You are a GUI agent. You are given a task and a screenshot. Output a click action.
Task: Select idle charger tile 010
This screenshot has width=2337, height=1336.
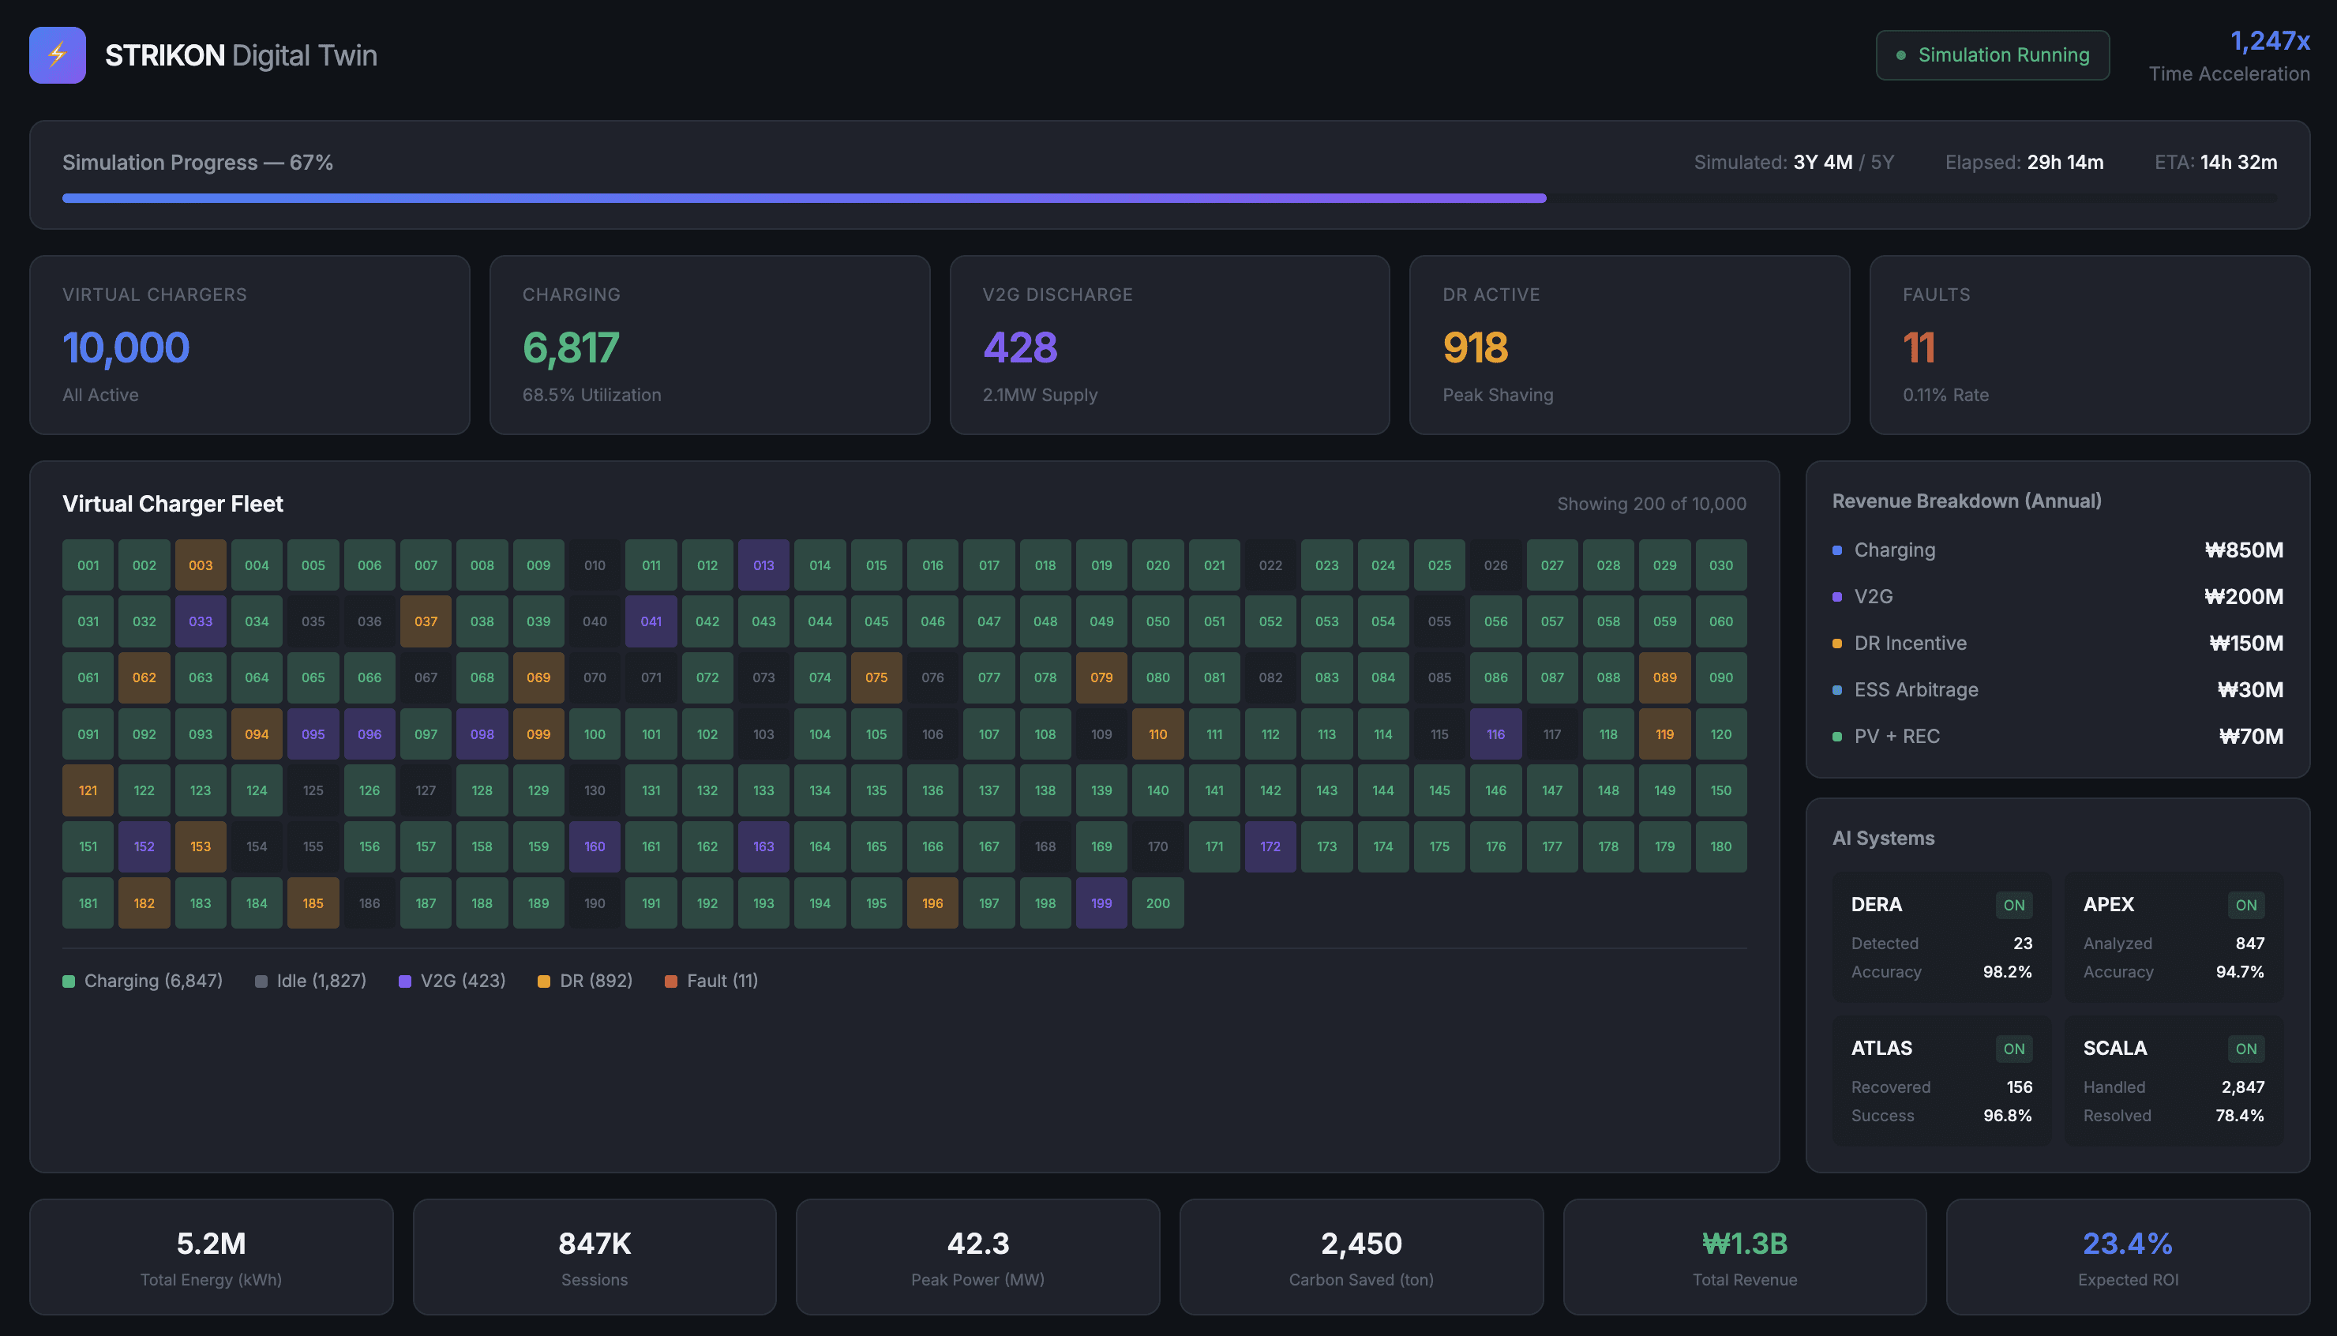595,565
